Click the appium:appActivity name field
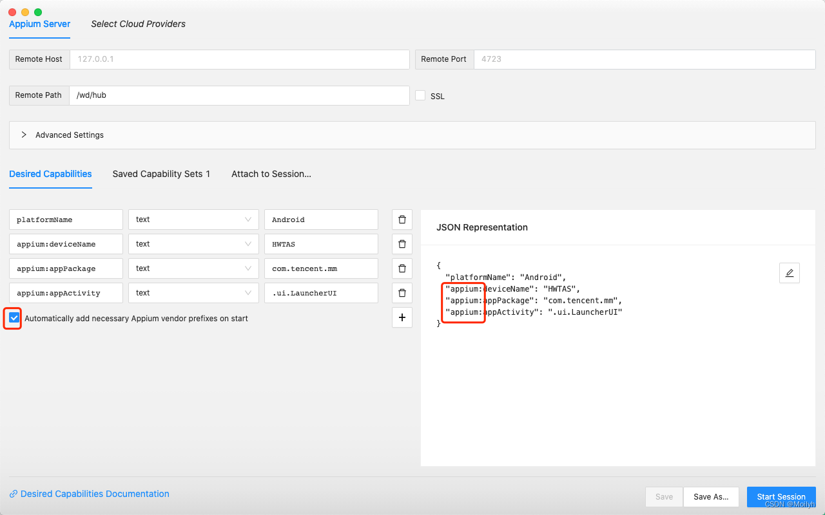This screenshot has height=515, width=825. (66, 293)
